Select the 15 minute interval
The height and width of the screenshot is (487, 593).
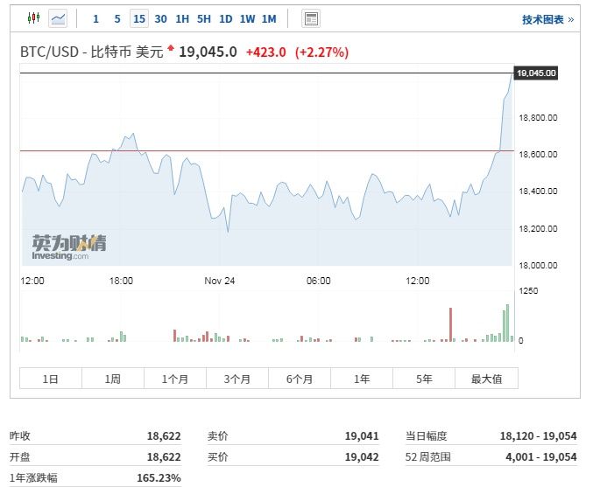pos(139,18)
